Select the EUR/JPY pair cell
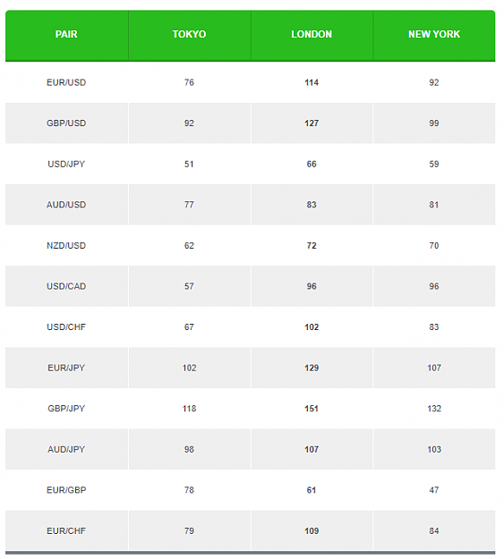 [66, 368]
